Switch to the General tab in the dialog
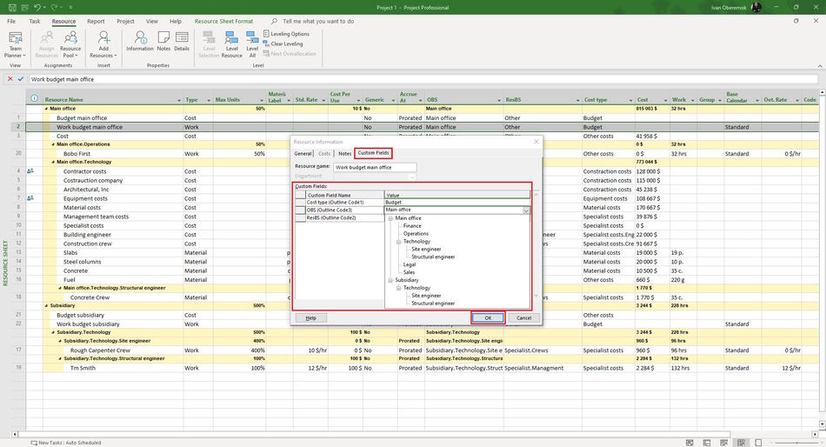The image size is (826, 447). point(303,153)
